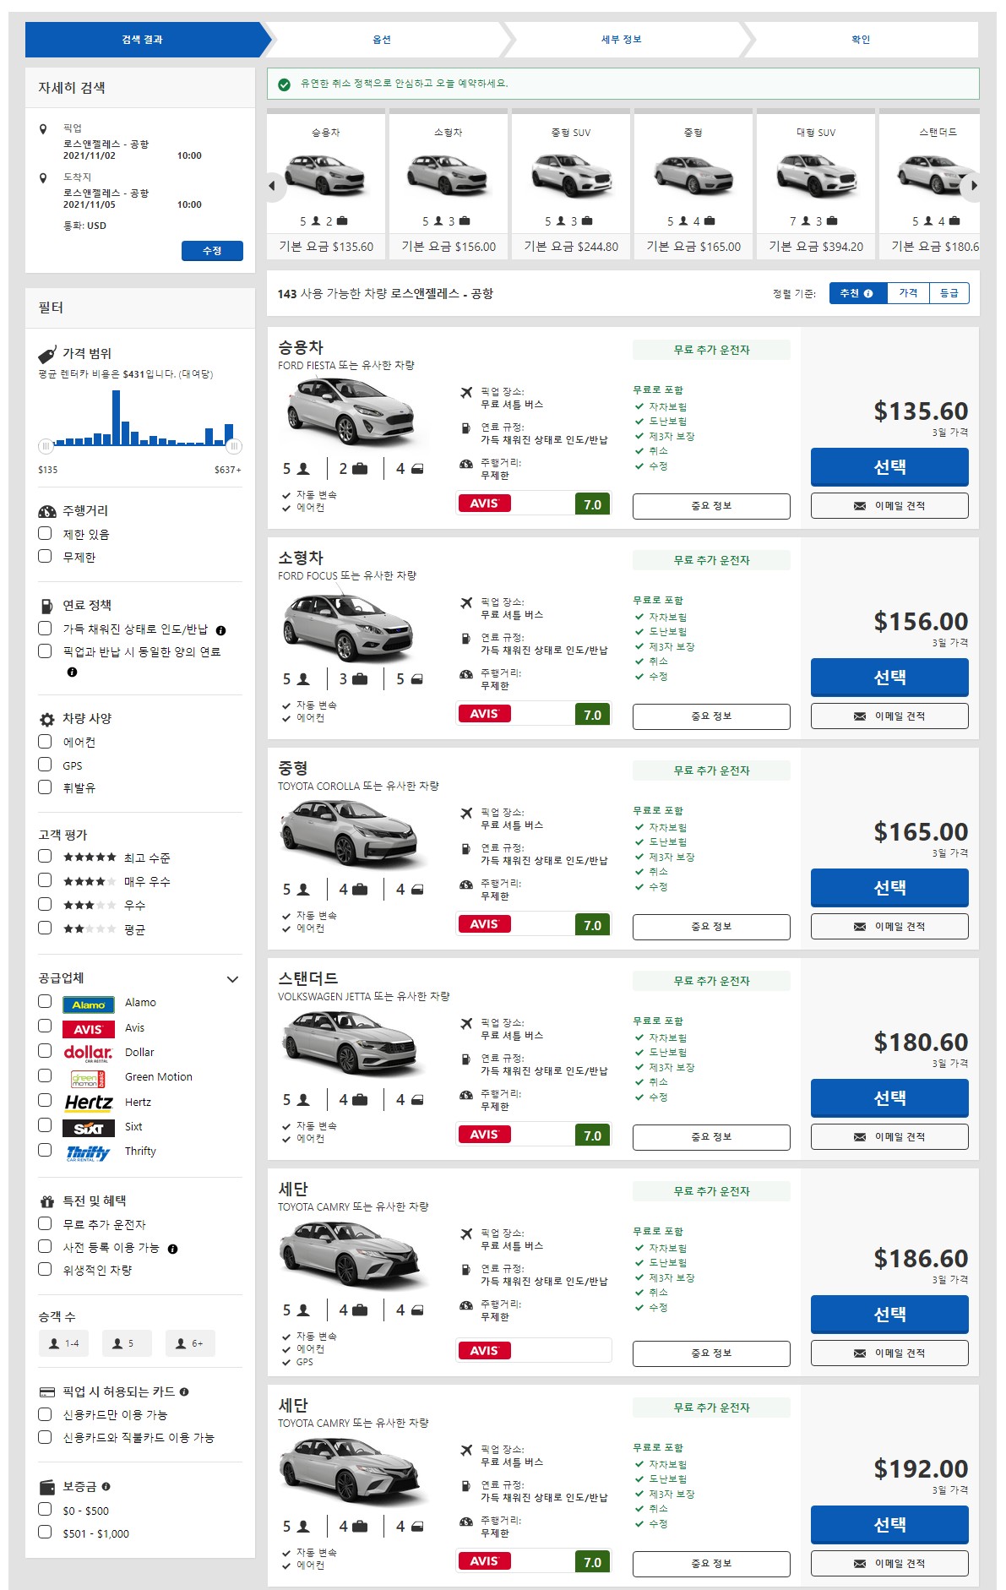This screenshot has height=1590, width=1006.
Task: Click the drop-off location pin icon
Action: 44,178
